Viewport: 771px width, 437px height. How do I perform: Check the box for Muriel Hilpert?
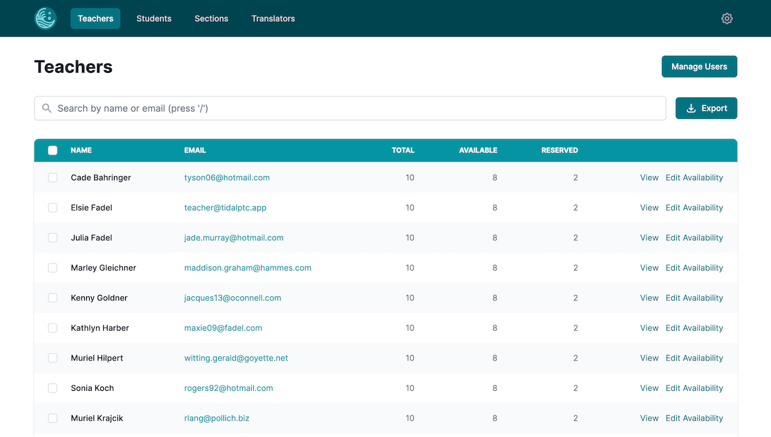(53, 357)
